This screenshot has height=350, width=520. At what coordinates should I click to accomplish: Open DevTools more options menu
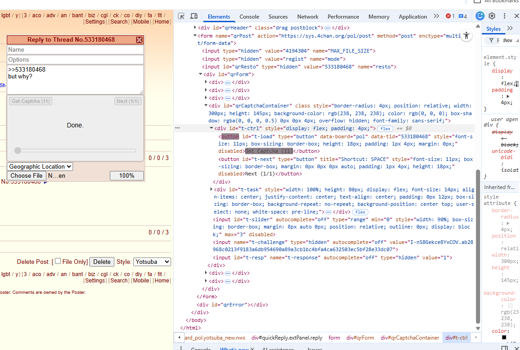coord(504,16)
